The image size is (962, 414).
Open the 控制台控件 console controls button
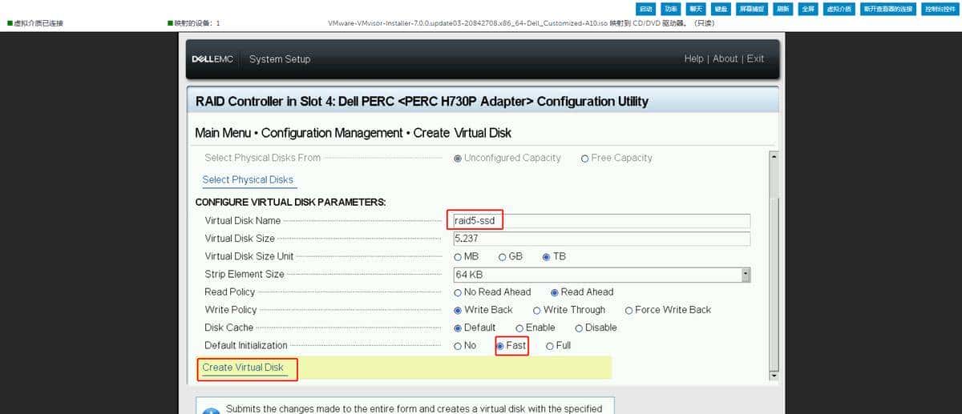(x=939, y=9)
